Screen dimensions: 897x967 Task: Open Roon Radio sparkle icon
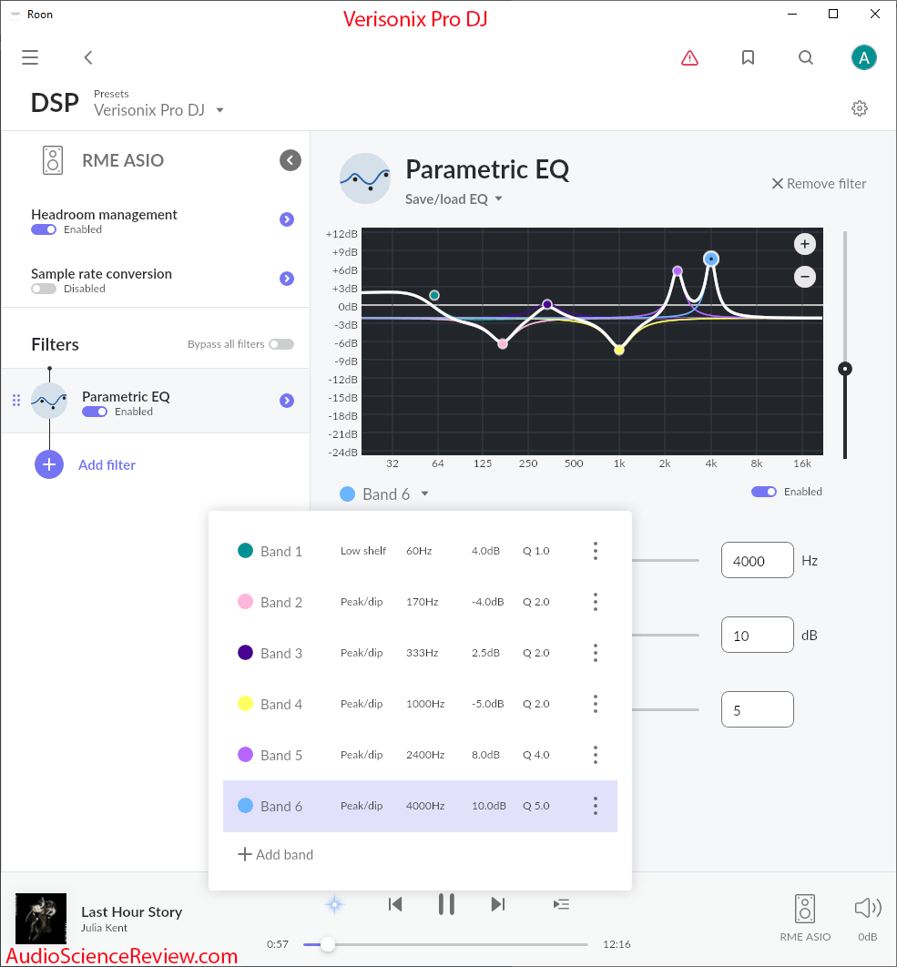tap(334, 905)
